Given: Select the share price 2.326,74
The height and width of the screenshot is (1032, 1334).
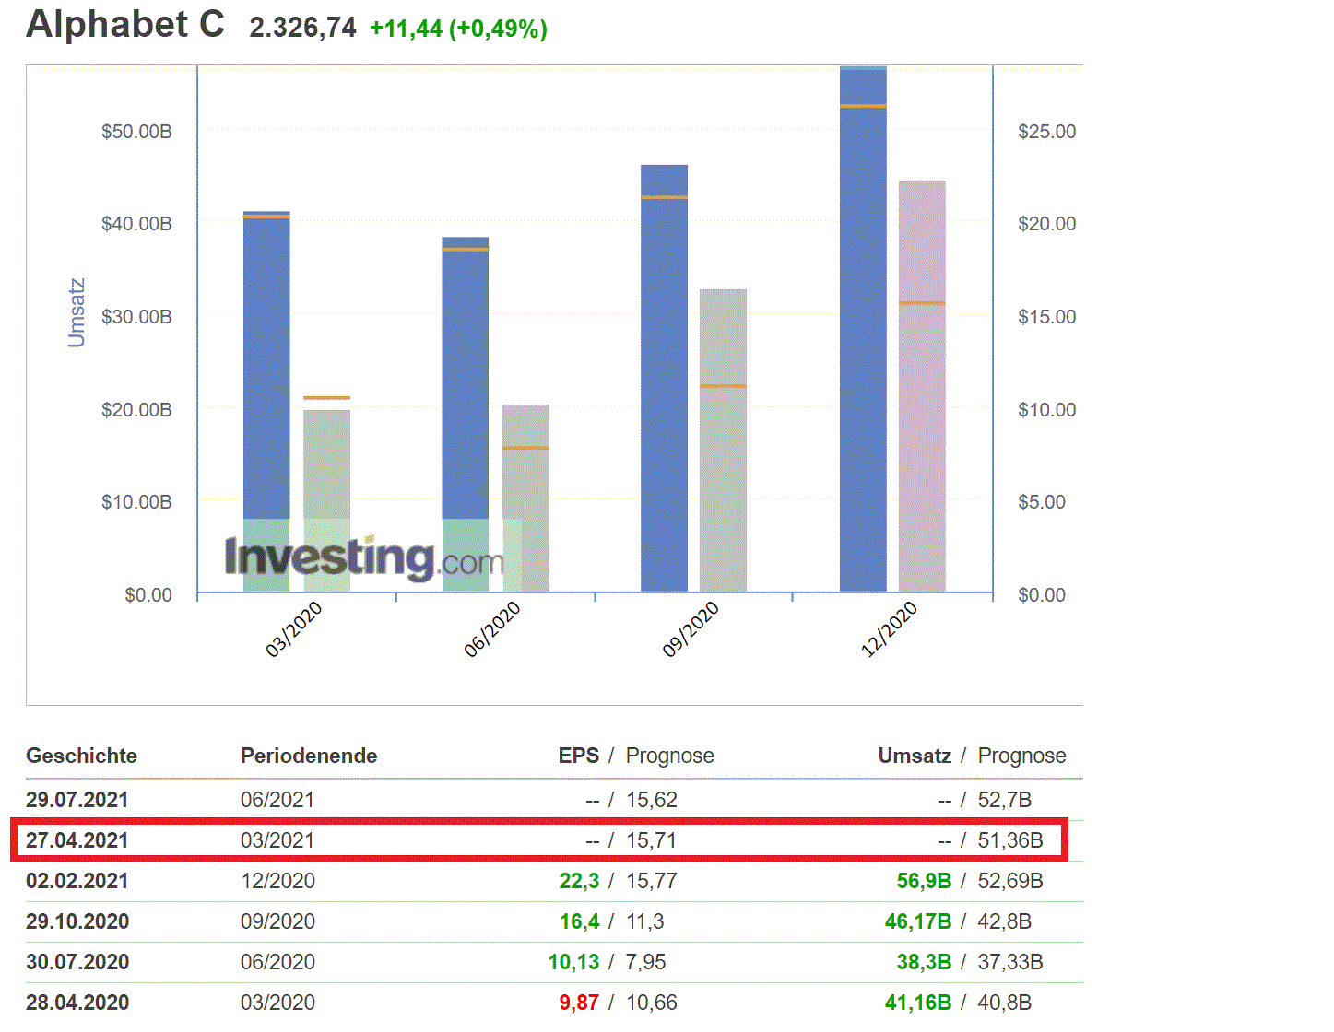Looking at the screenshot, I should point(302,28).
